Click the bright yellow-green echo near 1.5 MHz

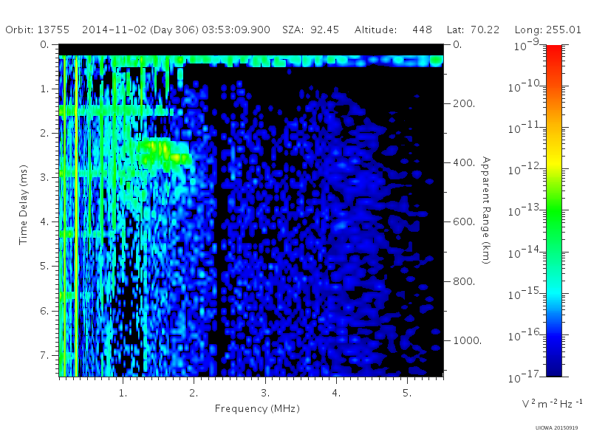pos(165,153)
